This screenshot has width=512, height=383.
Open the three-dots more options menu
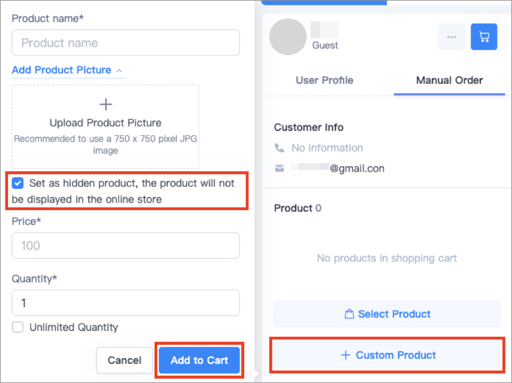point(451,37)
